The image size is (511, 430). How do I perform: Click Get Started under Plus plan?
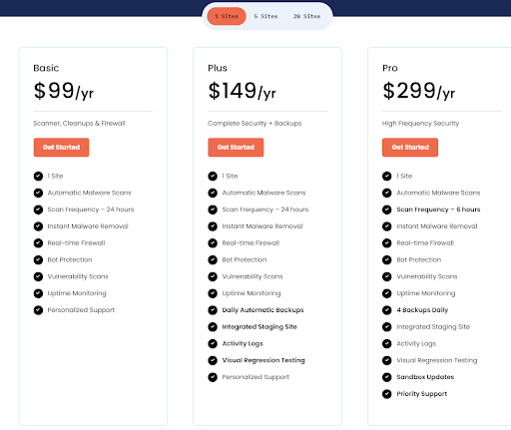tap(236, 148)
